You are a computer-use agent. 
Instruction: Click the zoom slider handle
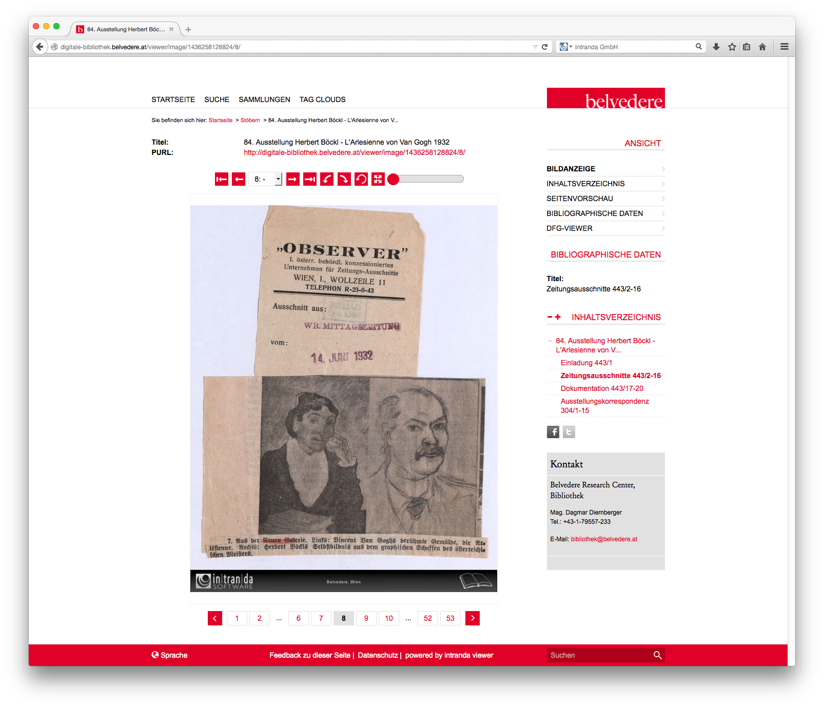(394, 179)
